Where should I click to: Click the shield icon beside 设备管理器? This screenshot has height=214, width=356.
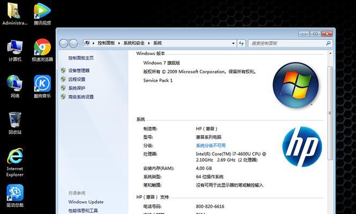coord(63,71)
